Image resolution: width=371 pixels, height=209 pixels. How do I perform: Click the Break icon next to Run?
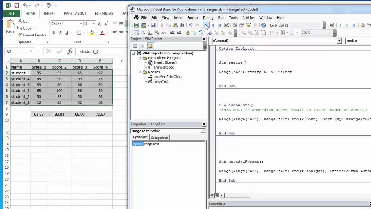point(213,25)
